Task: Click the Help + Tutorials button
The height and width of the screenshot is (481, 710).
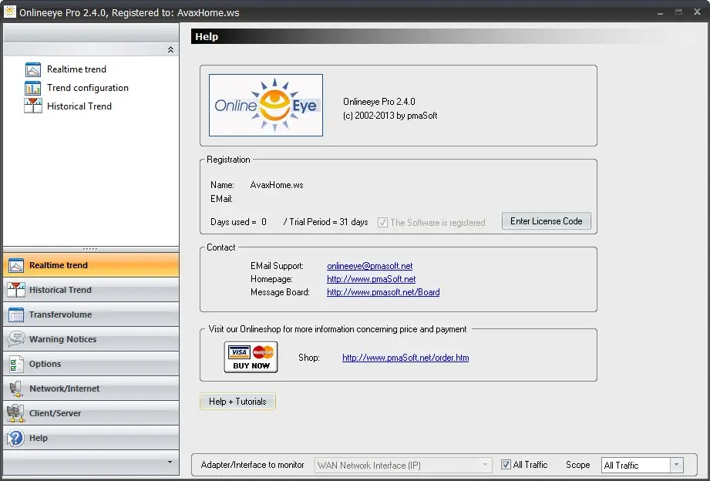Action: click(237, 402)
